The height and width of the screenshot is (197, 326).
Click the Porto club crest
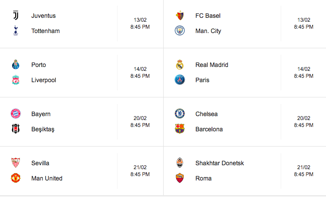16,64
